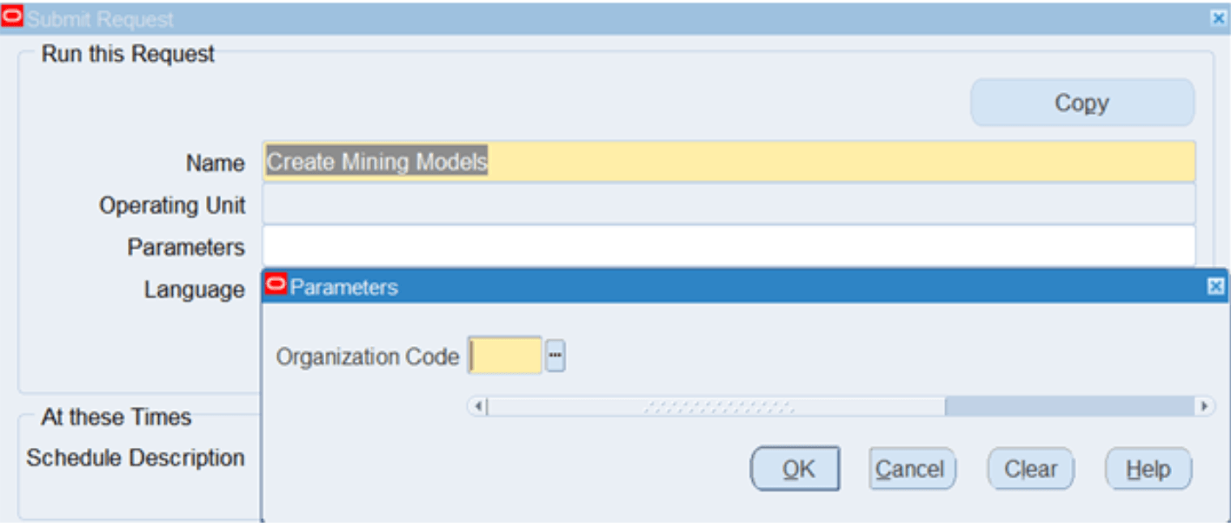
Task: Click the Parameters text field
Action: click(x=728, y=247)
